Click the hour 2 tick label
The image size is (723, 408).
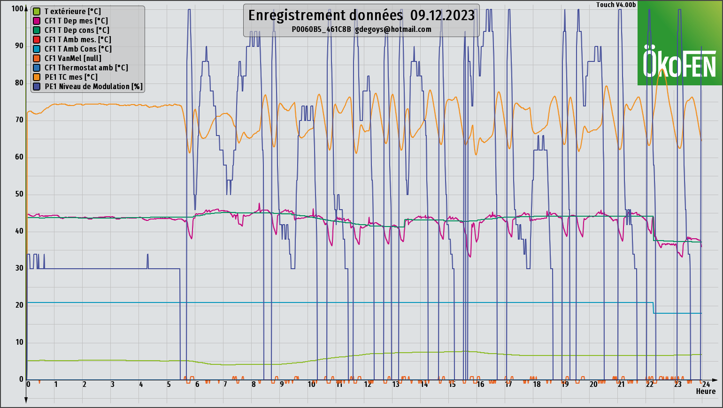(x=85, y=384)
